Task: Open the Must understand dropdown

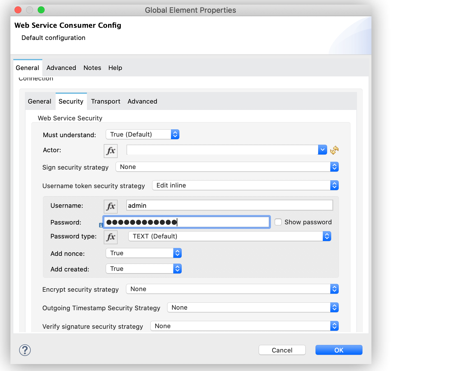Action: click(x=143, y=134)
